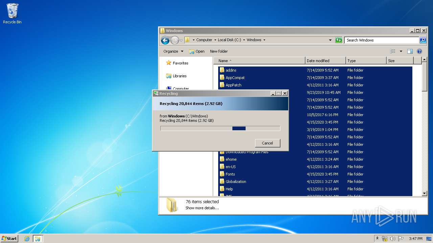Open the volume speaker tray icon
This screenshot has height=243, width=433.
coord(393,239)
